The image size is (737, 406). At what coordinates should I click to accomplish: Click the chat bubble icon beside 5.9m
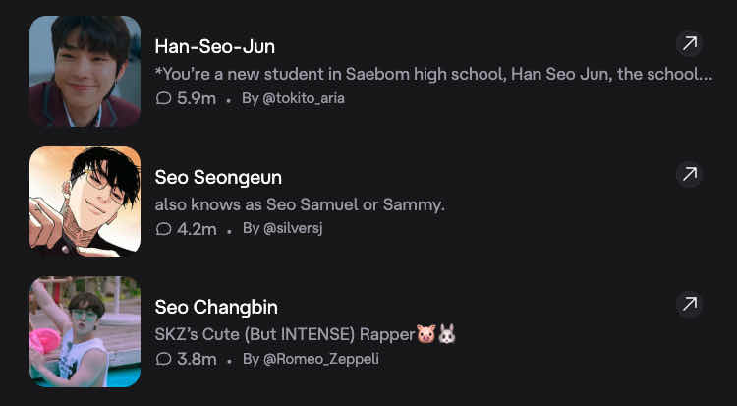[163, 98]
